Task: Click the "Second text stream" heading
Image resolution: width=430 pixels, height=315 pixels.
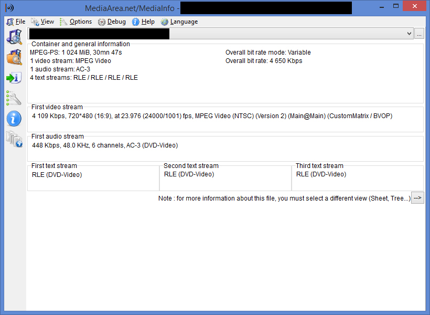Action: (x=191, y=166)
